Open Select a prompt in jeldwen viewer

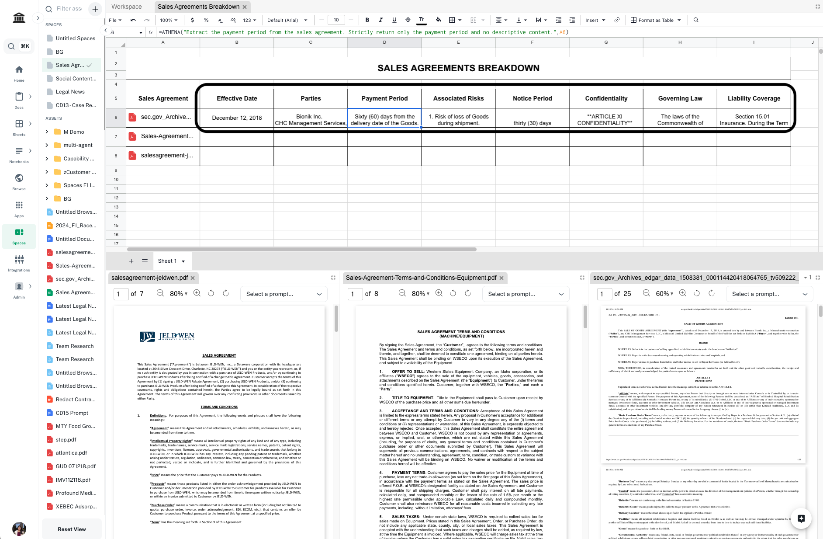pyautogui.click(x=284, y=294)
